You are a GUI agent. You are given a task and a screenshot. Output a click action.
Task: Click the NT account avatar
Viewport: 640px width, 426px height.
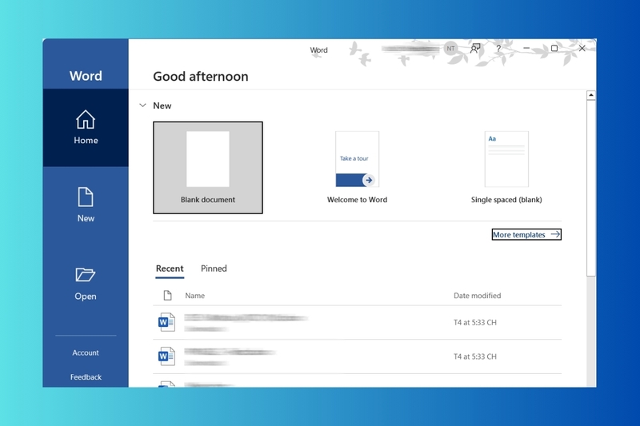[451, 49]
